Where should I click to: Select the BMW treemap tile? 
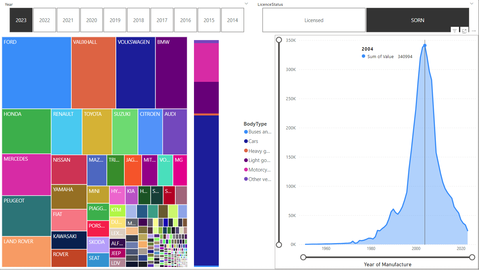tap(171, 73)
